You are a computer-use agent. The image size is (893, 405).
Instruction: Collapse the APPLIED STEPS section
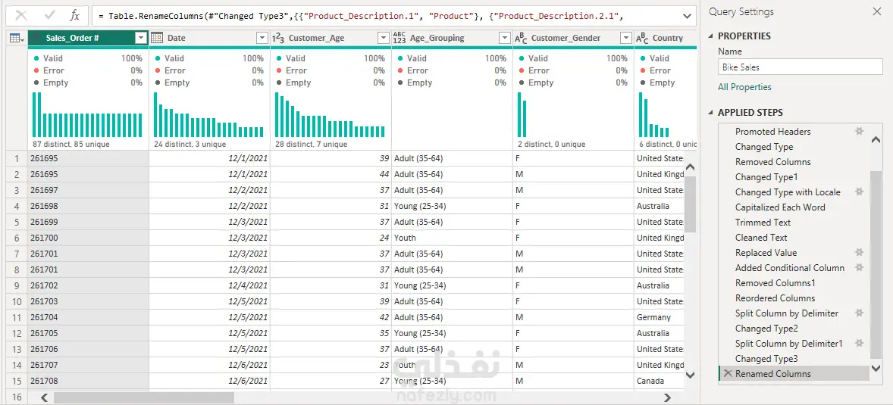tap(711, 113)
